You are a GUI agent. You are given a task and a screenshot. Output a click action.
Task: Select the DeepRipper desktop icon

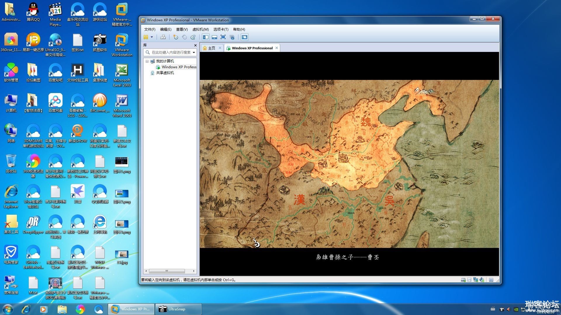(x=33, y=224)
